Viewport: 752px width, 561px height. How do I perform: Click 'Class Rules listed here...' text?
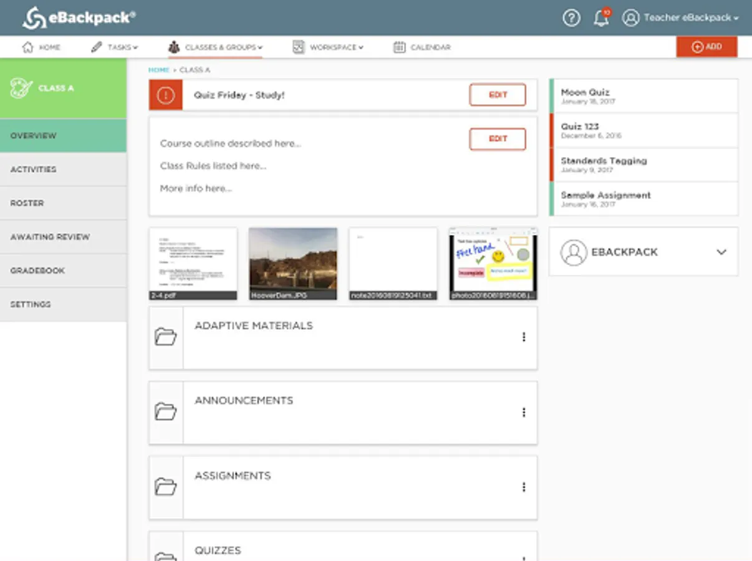[213, 166]
